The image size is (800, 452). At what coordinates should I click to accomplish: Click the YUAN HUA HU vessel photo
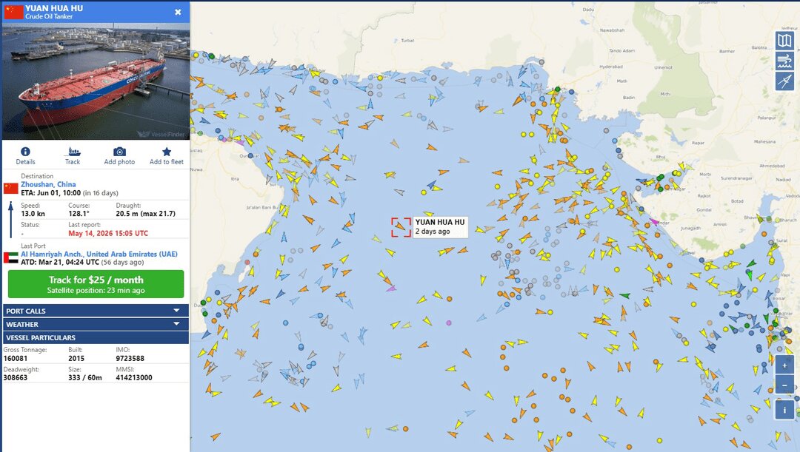[96, 81]
